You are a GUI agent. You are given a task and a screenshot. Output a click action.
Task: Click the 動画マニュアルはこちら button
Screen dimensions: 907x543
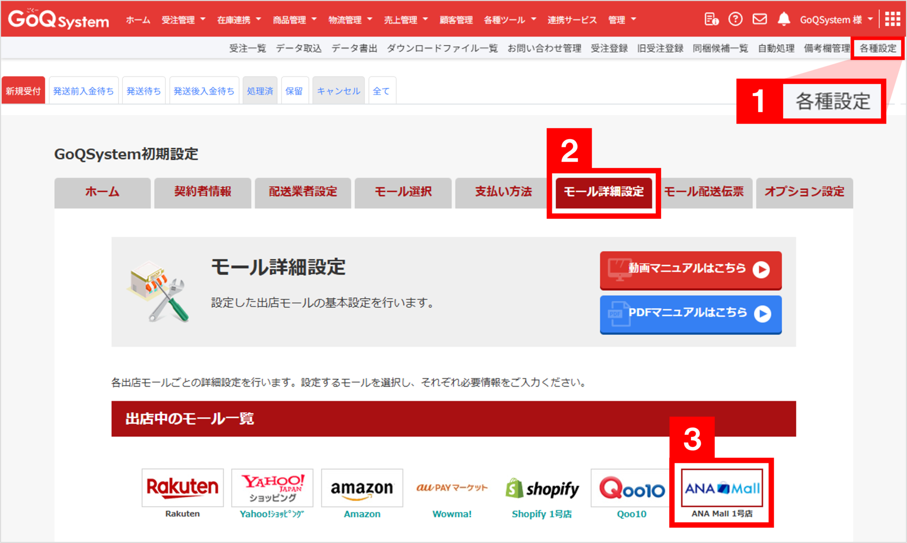click(690, 269)
